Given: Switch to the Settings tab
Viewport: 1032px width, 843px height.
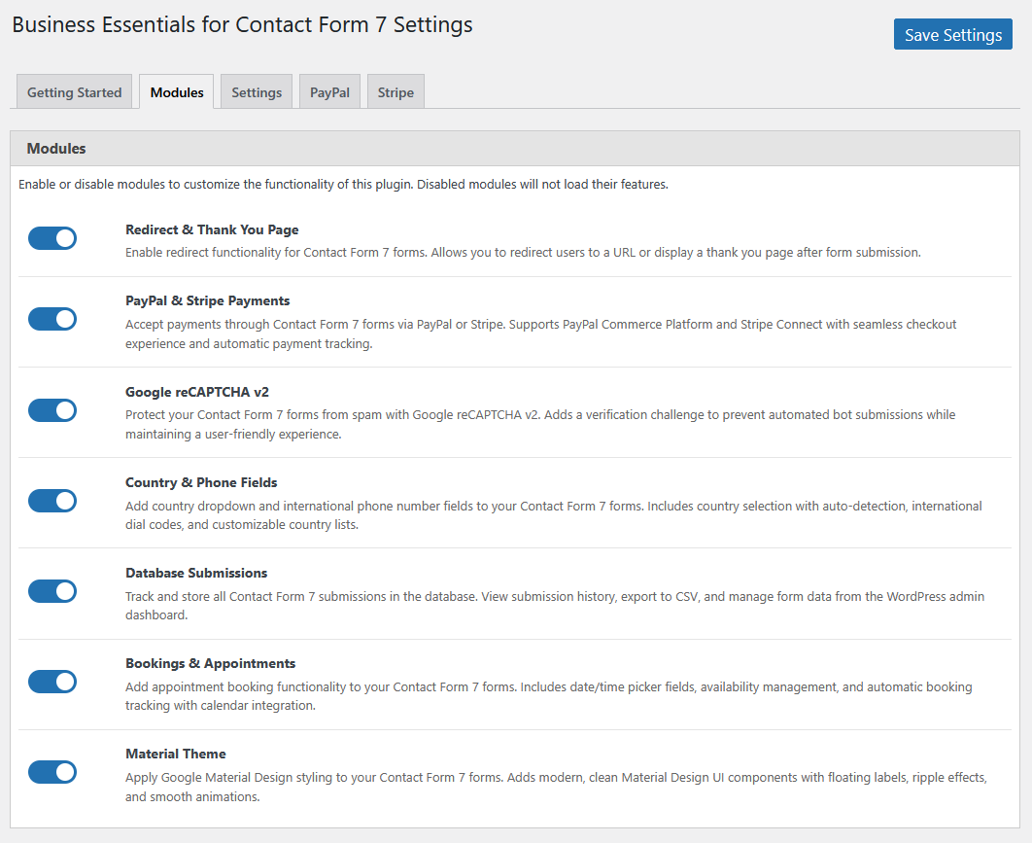Looking at the screenshot, I should tap(257, 92).
